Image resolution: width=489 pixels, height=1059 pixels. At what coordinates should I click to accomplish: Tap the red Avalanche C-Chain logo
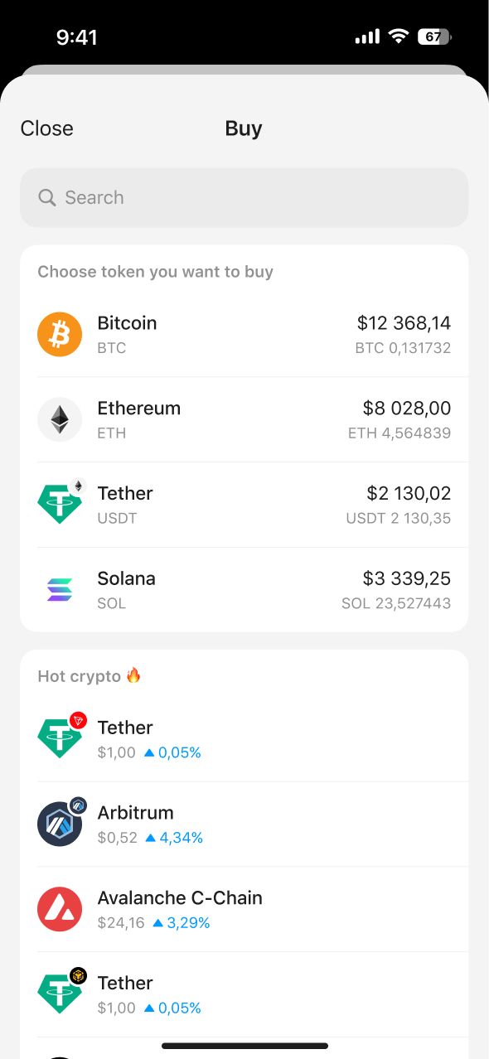(x=60, y=909)
